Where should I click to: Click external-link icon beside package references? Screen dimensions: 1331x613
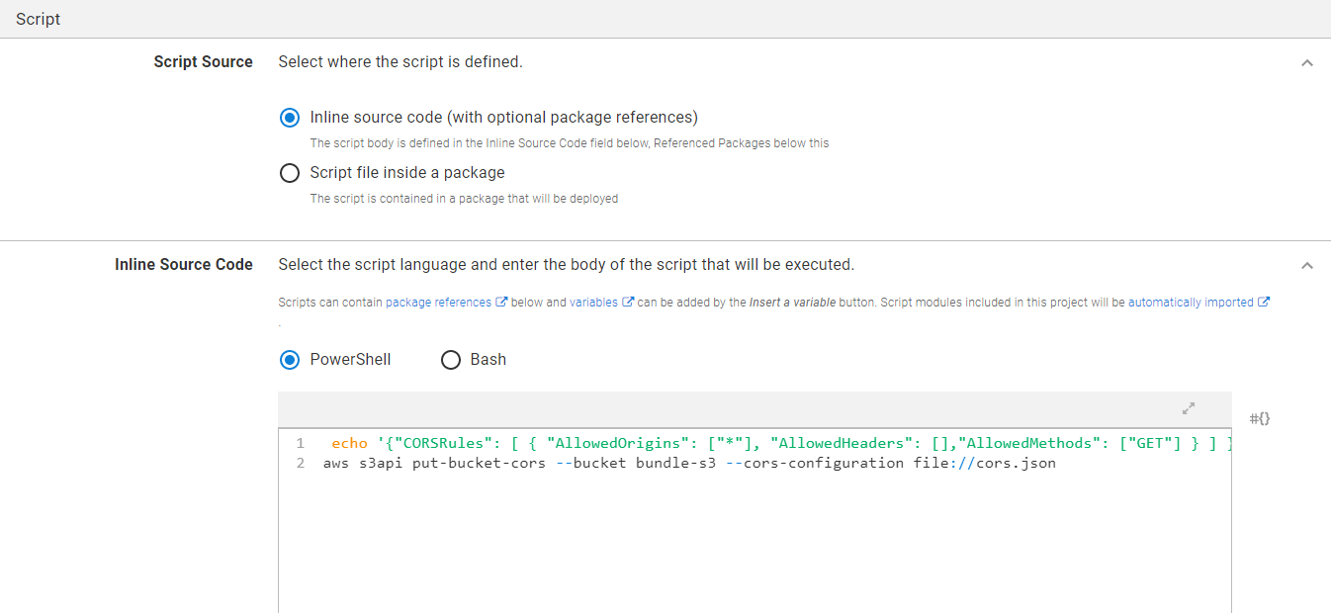click(501, 303)
